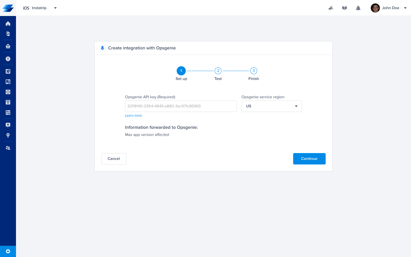
Task: Click the 'Opsgenie service region' label
Action: (x=263, y=97)
